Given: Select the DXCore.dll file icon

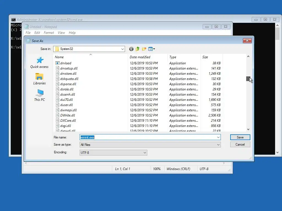Looking at the screenshot, I should point(57,120).
